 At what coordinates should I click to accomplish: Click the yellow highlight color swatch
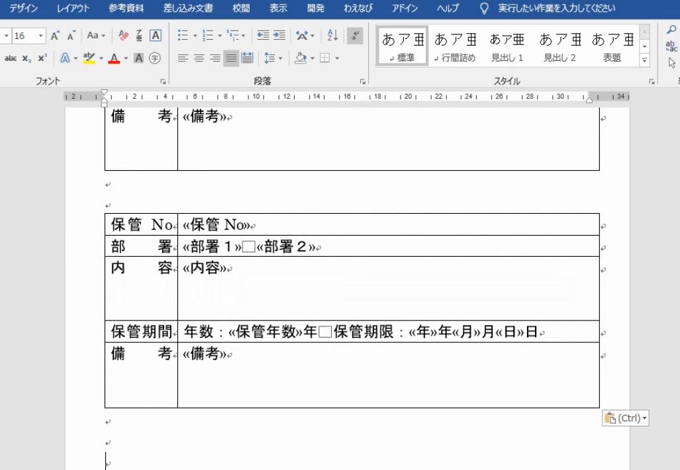[x=90, y=60]
